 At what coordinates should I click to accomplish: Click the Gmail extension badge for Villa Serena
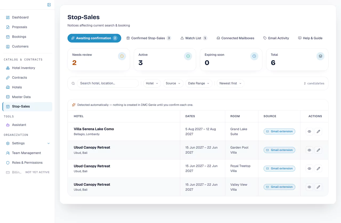click(x=279, y=132)
